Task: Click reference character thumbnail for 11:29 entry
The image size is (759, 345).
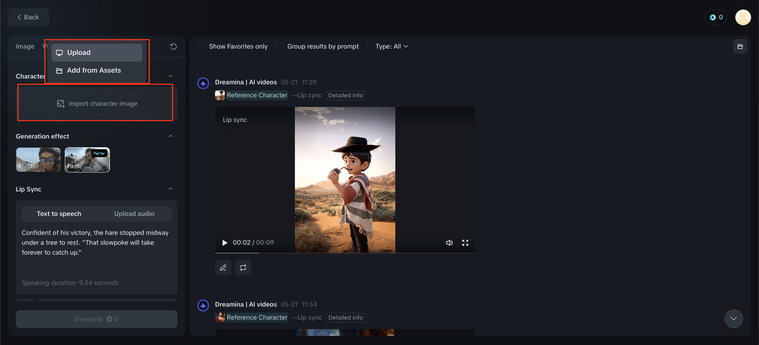Action: 220,95
